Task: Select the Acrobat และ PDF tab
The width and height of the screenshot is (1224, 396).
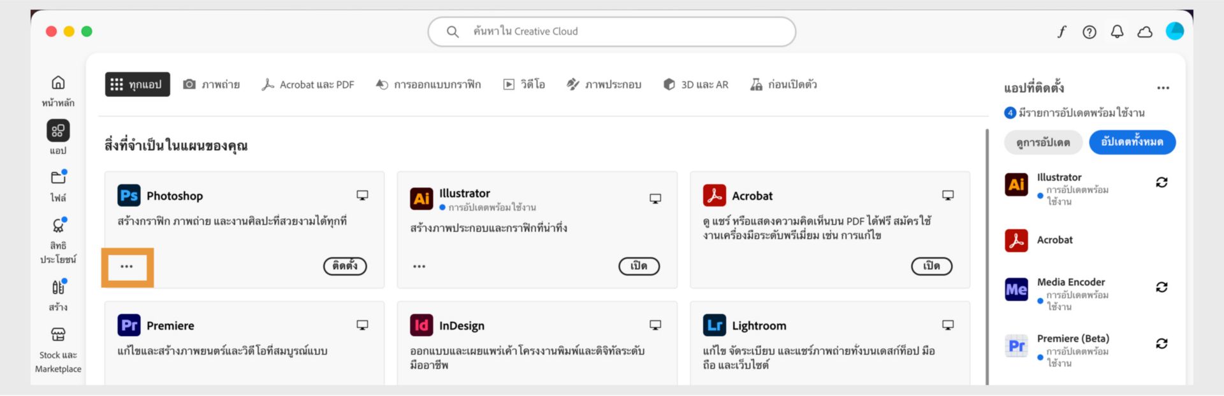Action: pyautogui.click(x=308, y=84)
